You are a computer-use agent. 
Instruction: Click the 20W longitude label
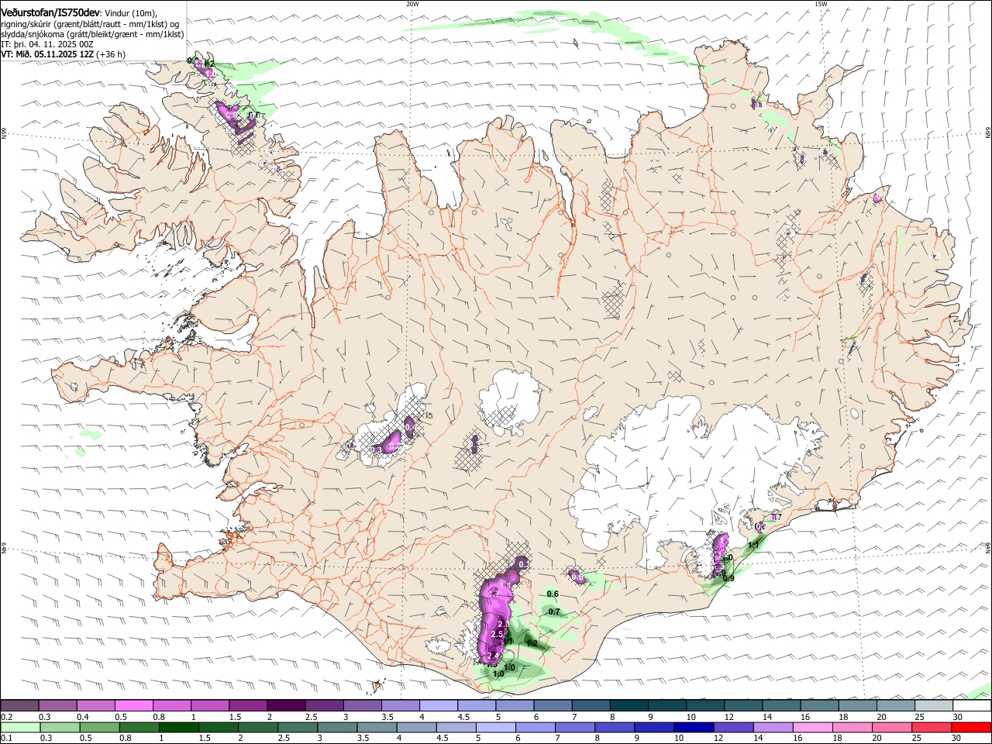[x=412, y=4]
